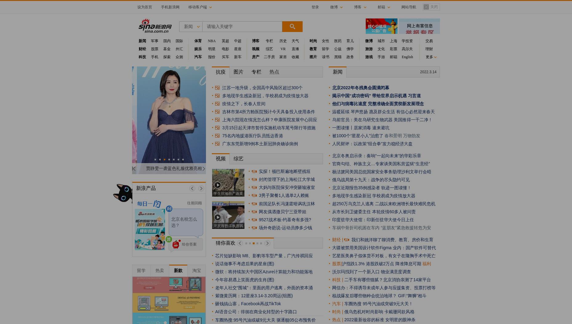572x324 pixels.
Task: Go to next 新浪产品 item
Action: pos(201,188)
